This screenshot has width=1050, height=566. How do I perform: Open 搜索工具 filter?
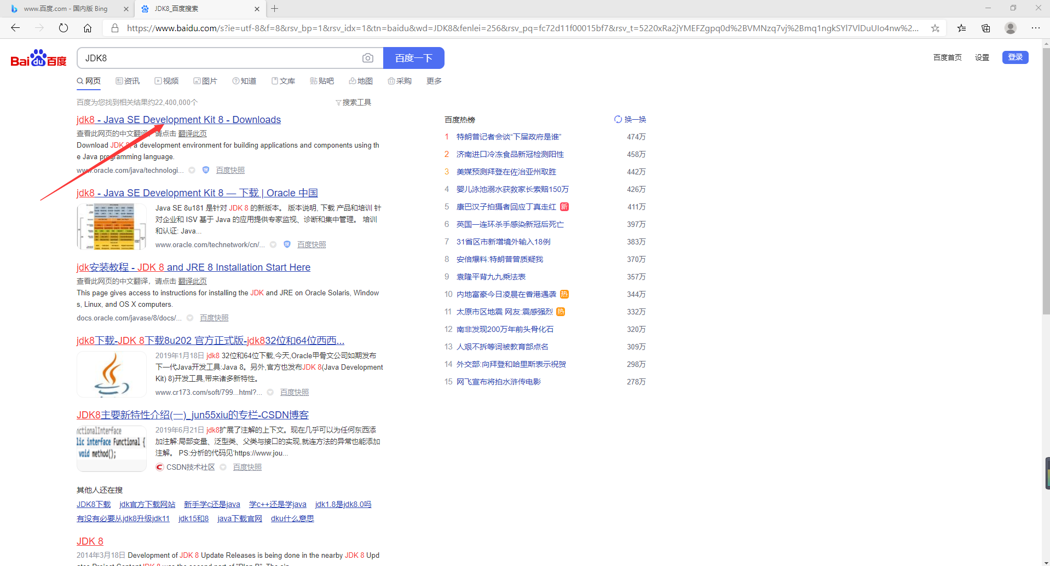tap(354, 102)
